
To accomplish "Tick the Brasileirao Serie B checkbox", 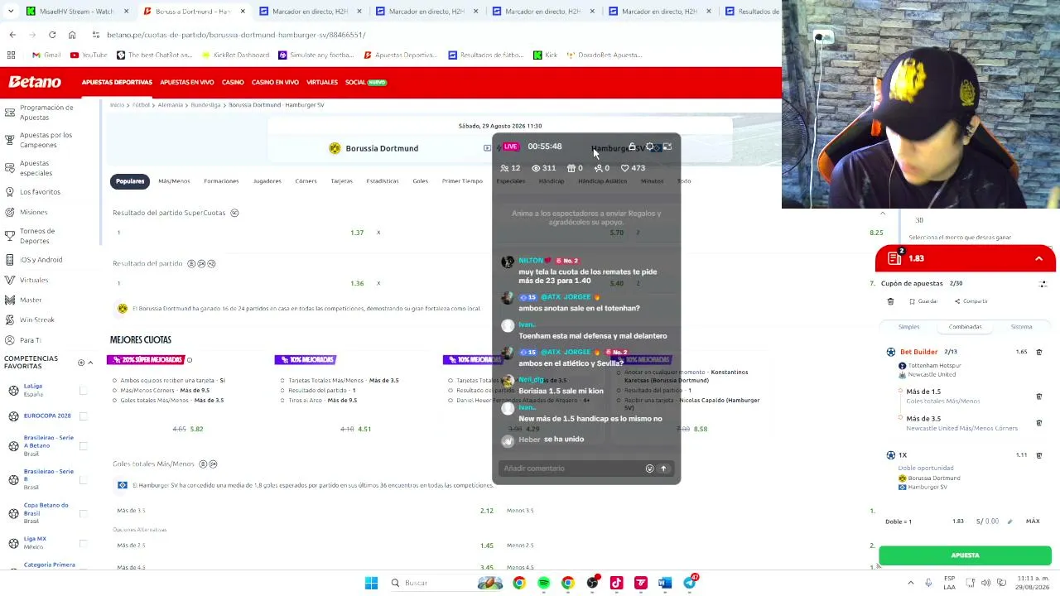I will [83, 479].
